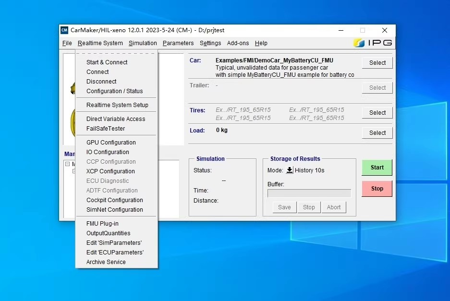This screenshot has height=301, width=450.
Task: Open the Settings menu
Action: [210, 43]
